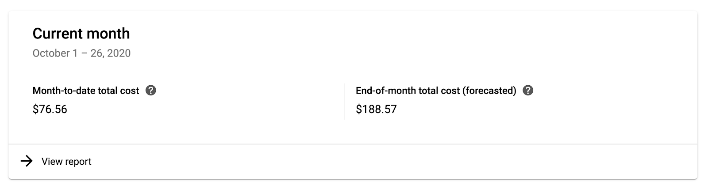Viewport: 708px width, 189px height.
Task: Click the $76.56 cost amount
Action: 50,109
